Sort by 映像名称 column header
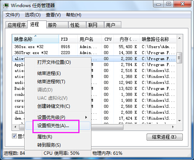194x160 pixels. pos(35,39)
